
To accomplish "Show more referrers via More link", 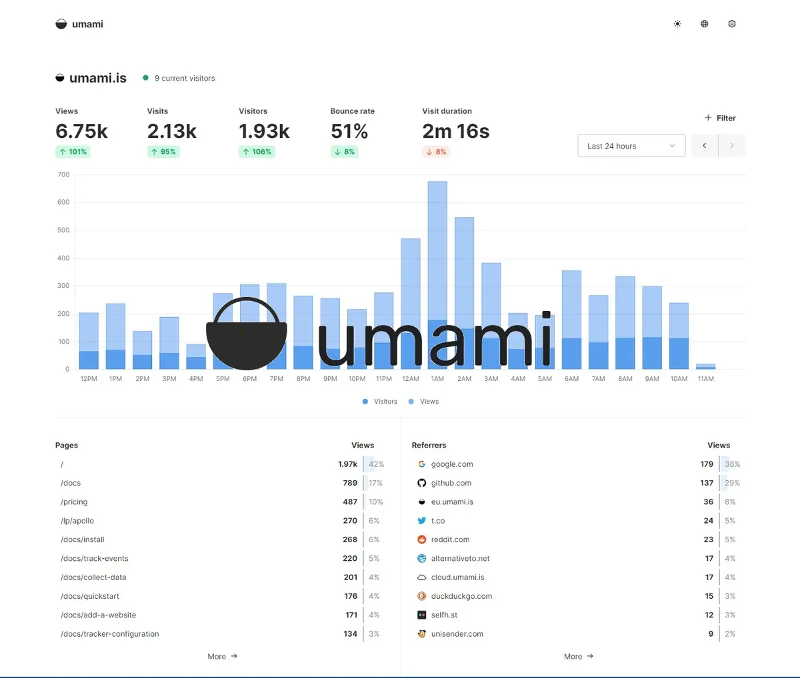I will (579, 657).
